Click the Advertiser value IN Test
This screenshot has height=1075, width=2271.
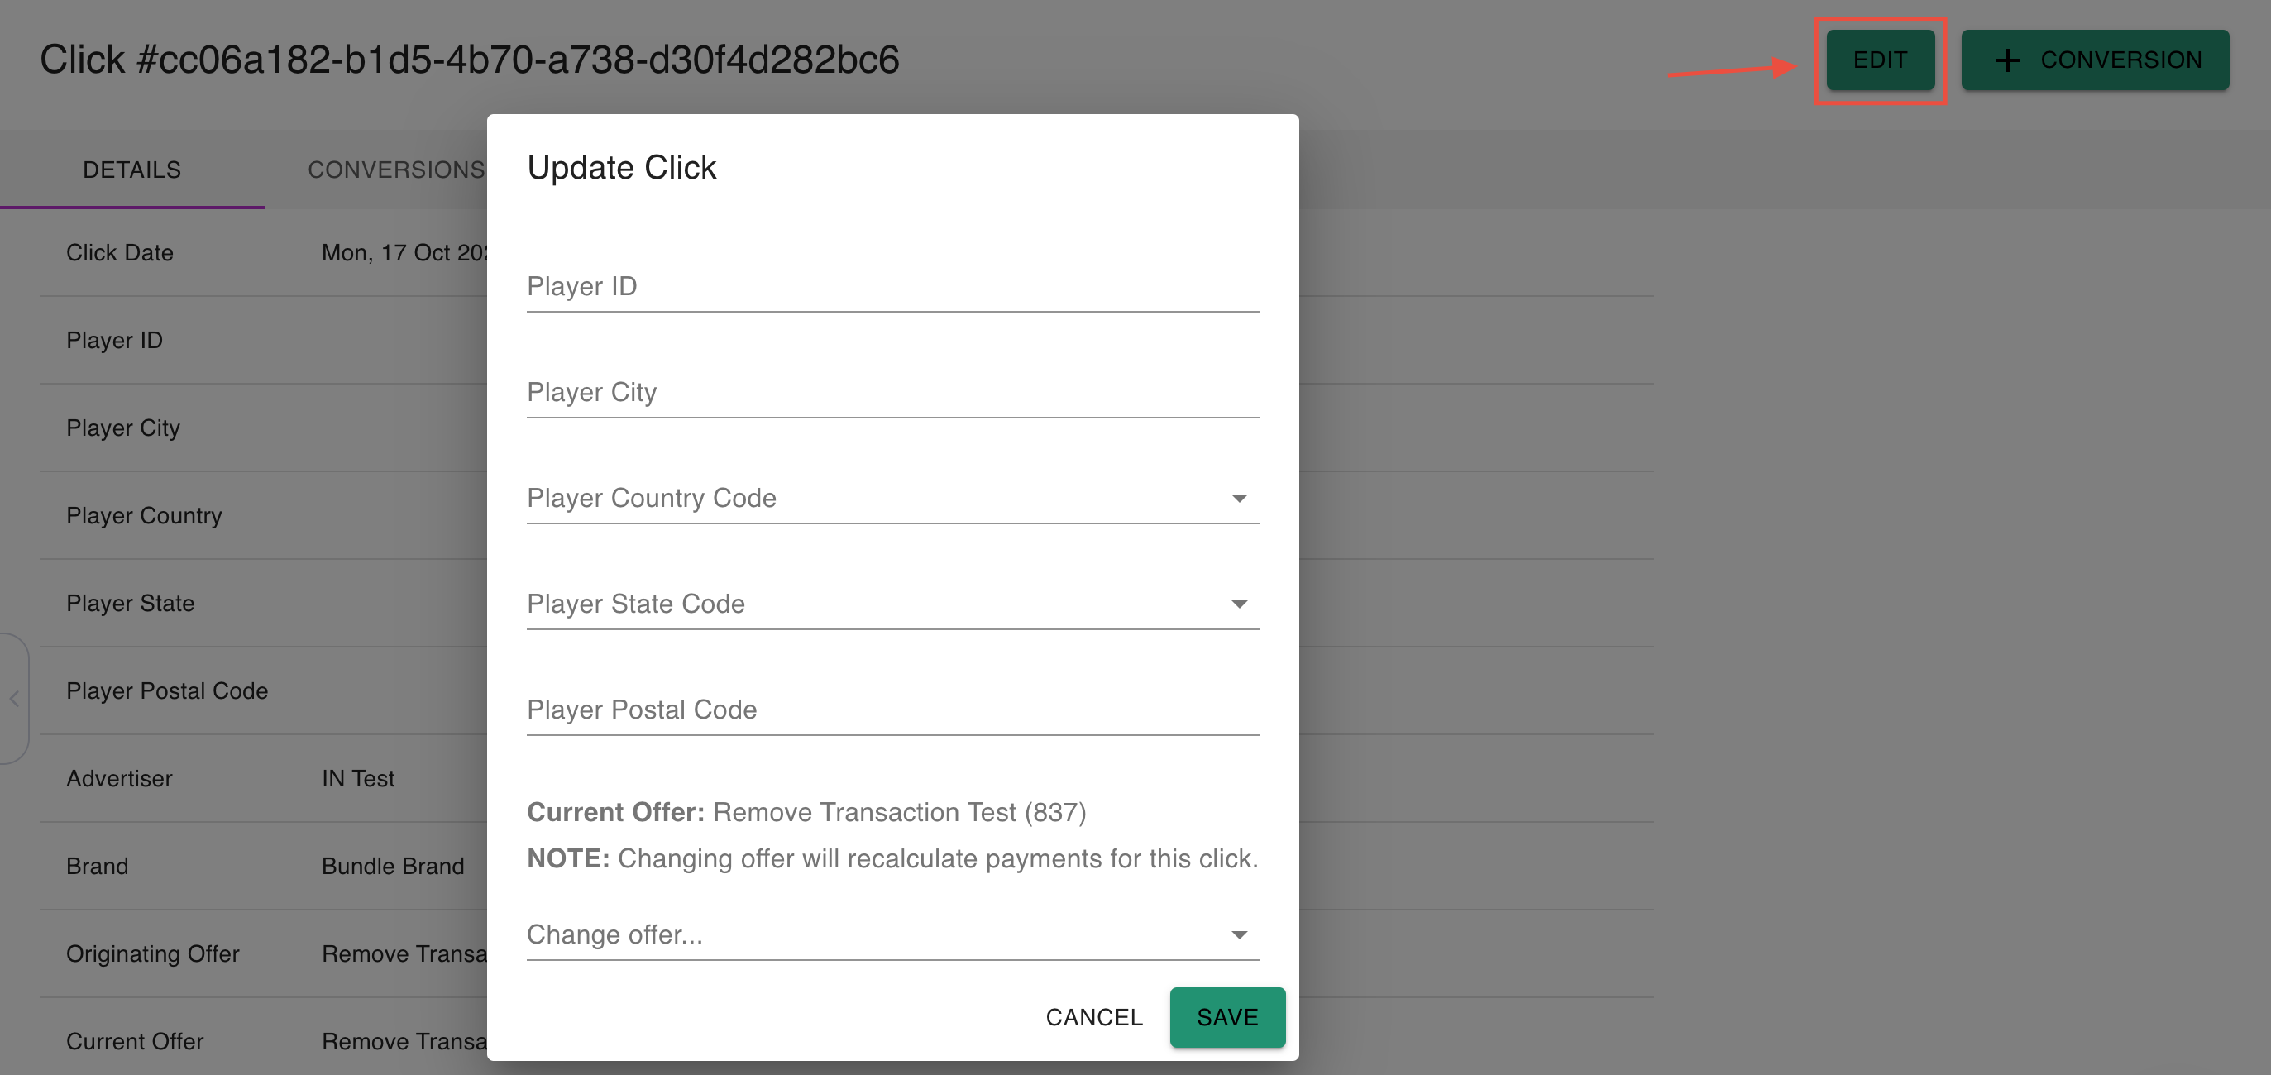click(358, 779)
